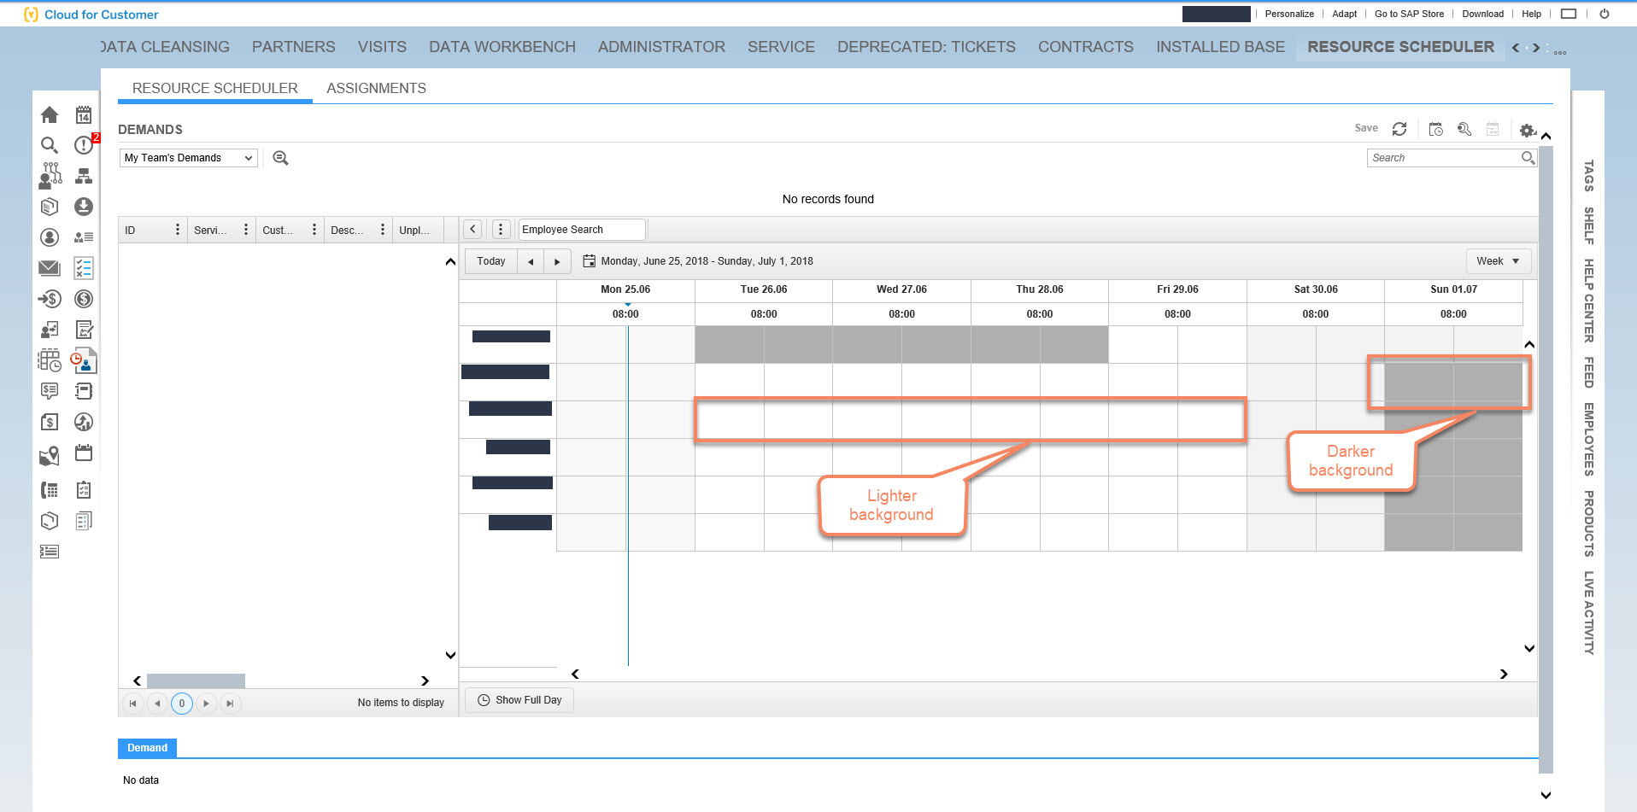Go to the next week arrow
1637x812 pixels.
pyautogui.click(x=557, y=261)
